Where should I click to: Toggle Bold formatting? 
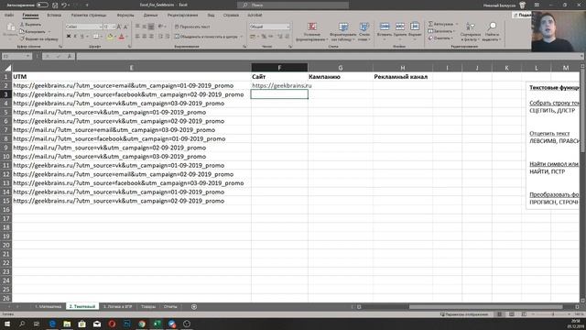69,37
